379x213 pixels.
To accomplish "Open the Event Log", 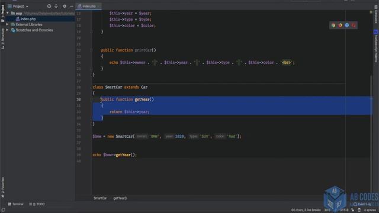I will 362,204.
